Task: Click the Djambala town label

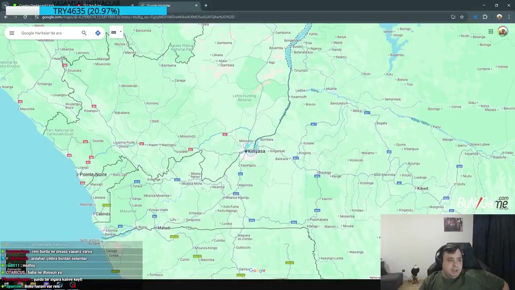Action: (x=227, y=65)
